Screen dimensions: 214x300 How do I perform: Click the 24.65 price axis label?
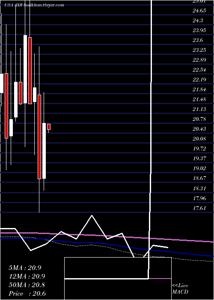[199, 11]
